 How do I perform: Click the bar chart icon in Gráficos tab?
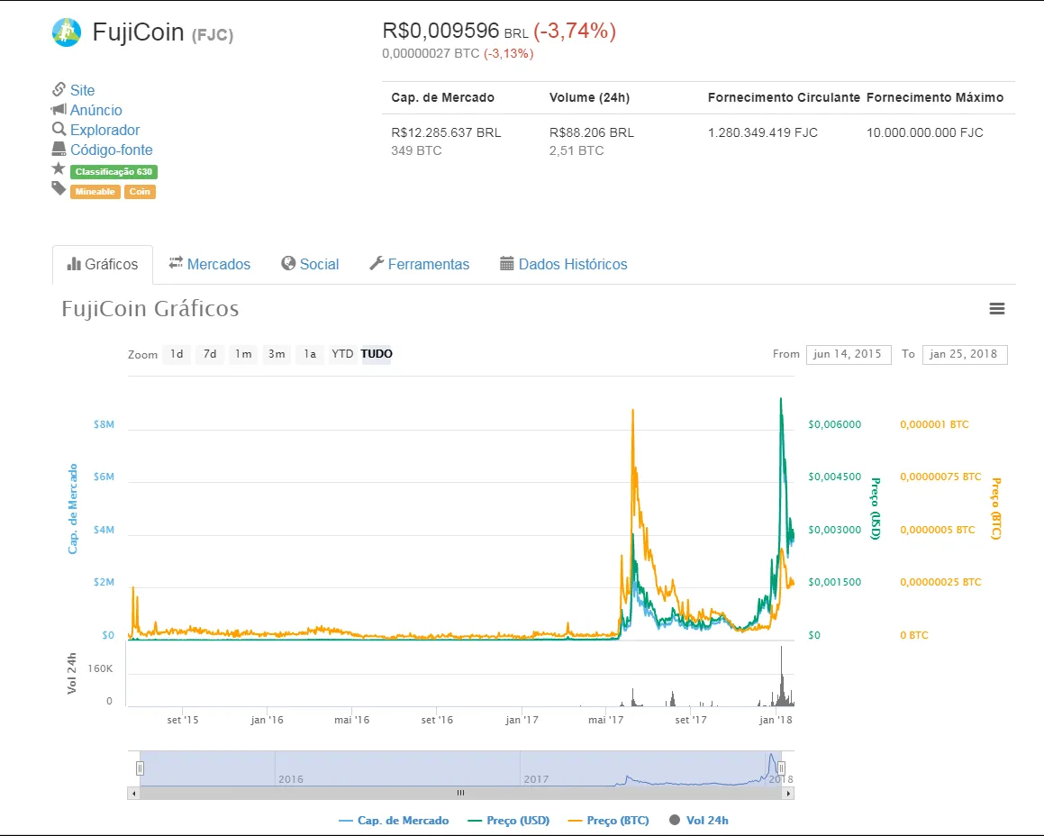pyautogui.click(x=74, y=264)
